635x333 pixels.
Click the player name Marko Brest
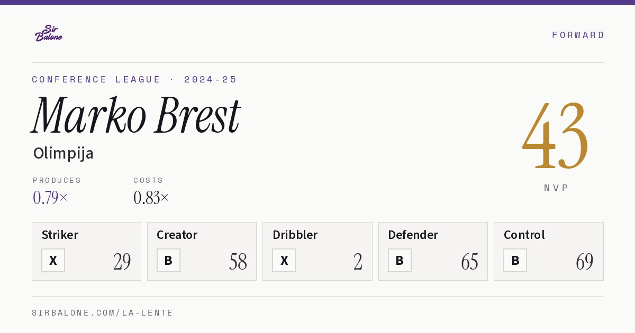(136, 115)
